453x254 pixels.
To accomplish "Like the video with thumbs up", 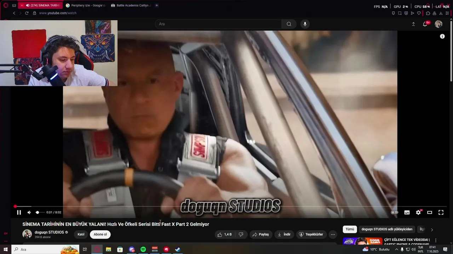I will [x=225, y=234].
